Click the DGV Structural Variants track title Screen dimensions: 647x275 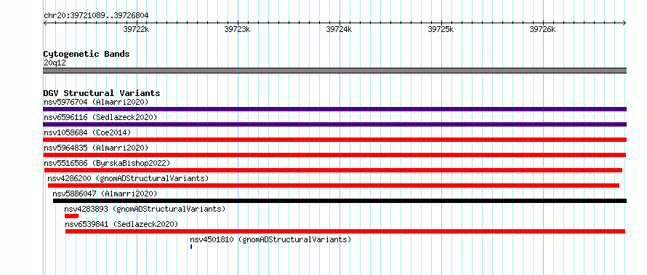click(102, 93)
